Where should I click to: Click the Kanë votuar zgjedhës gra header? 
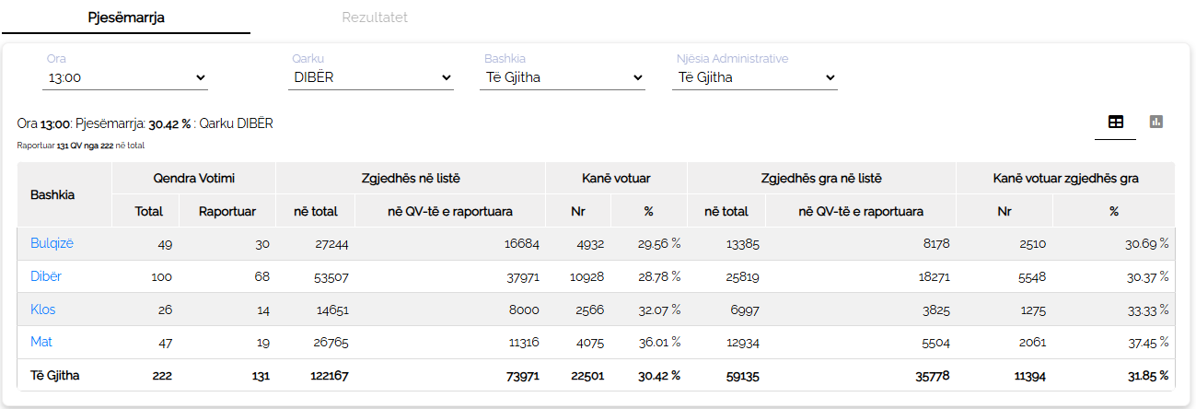pyautogui.click(x=1066, y=179)
